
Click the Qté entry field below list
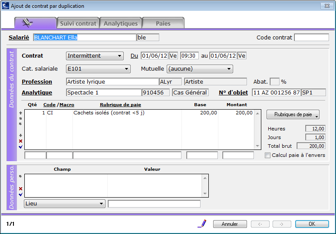(35, 155)
